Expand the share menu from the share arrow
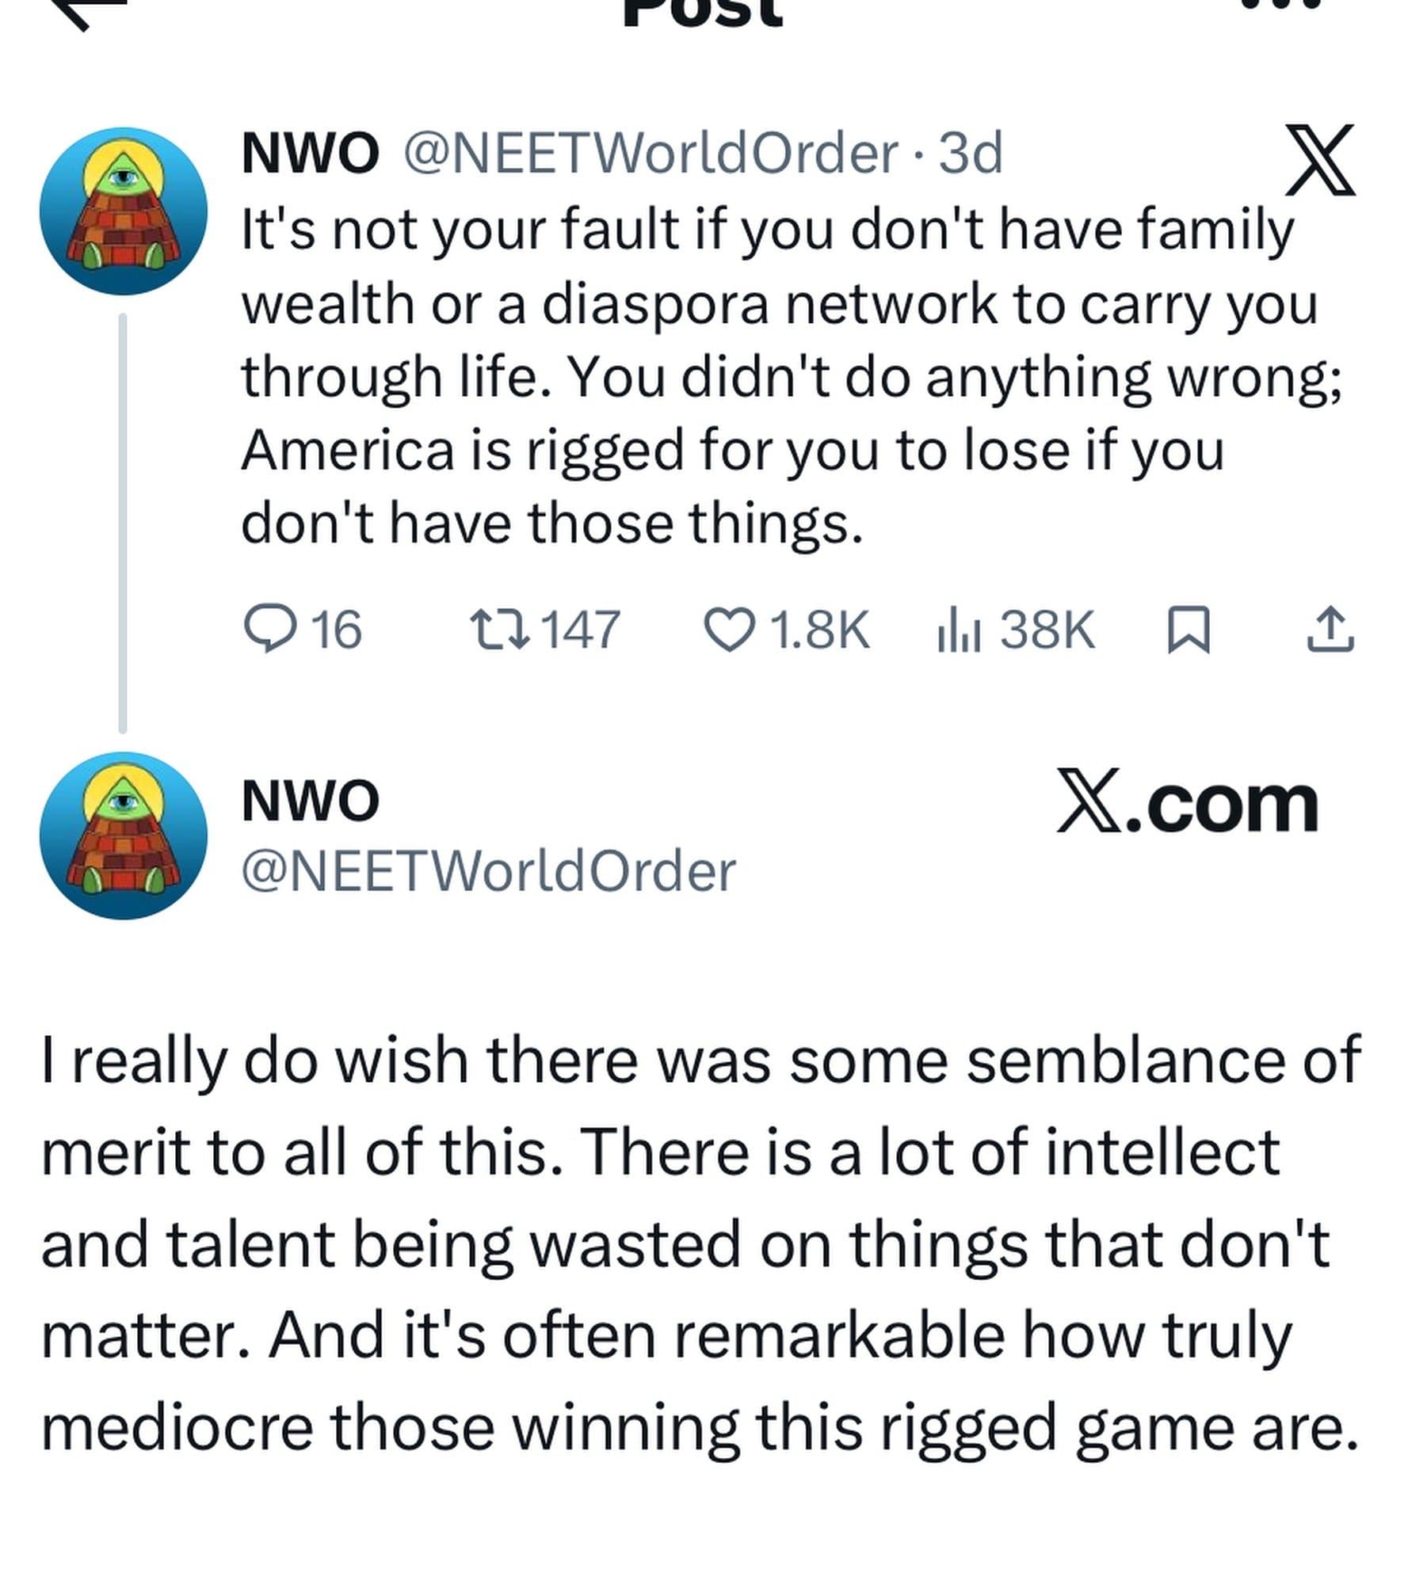 [1331, 628]
